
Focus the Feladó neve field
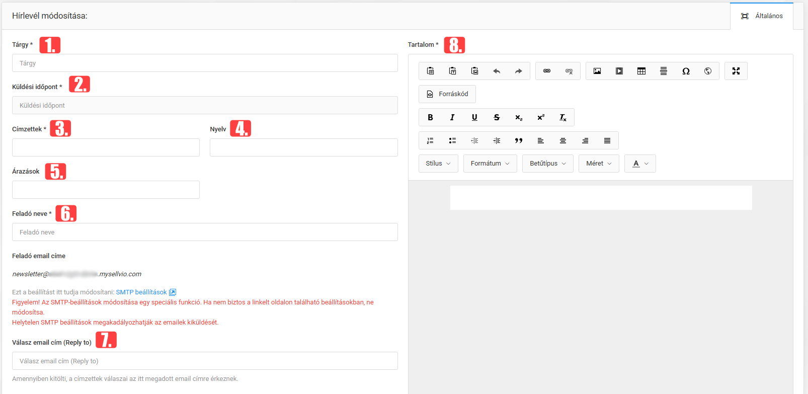205,232
